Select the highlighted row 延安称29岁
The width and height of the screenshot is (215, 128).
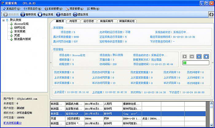128,114
